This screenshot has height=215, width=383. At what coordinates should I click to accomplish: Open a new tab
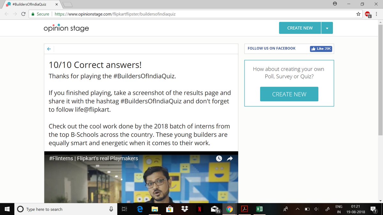(68, 4)
